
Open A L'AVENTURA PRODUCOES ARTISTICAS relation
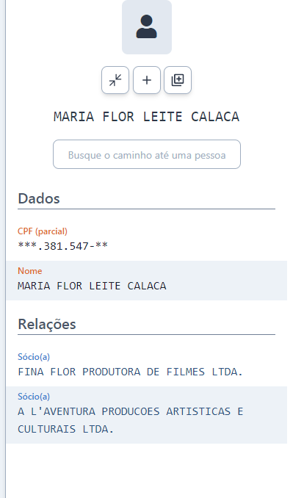(x=130, y=420)
